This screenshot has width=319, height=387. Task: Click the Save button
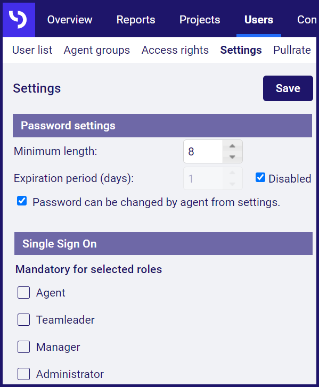(288, 88)
